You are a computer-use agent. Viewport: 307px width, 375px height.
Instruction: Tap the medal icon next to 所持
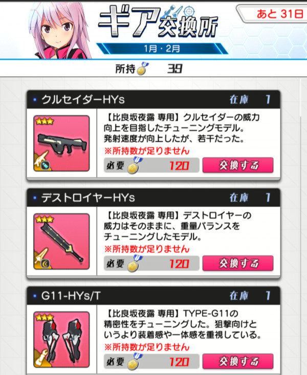143,69
